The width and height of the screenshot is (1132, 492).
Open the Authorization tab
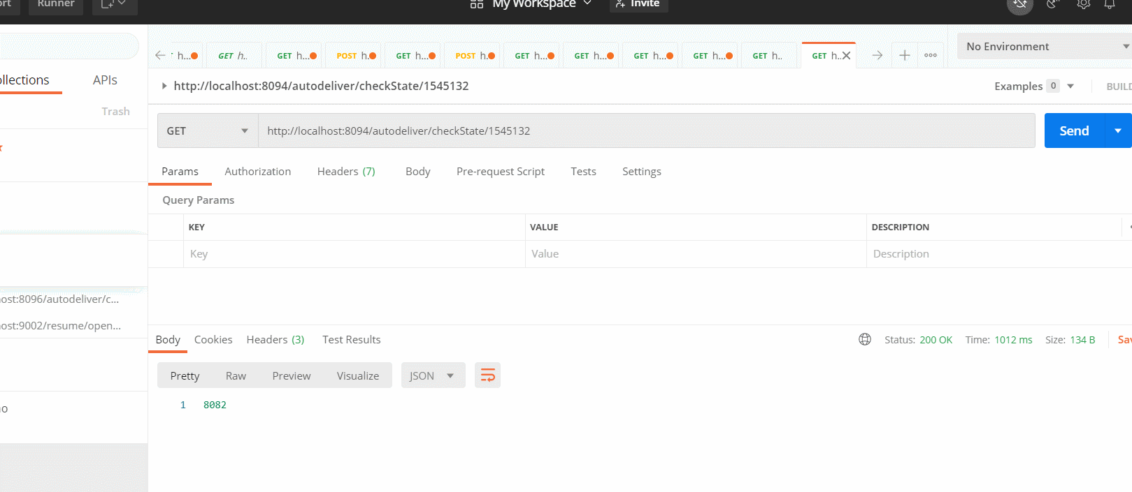257,172
